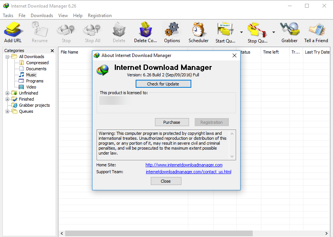Screen dimensions: 333x237
Task: Click the warning text scroll down arrow
Action: pos(232,156)
